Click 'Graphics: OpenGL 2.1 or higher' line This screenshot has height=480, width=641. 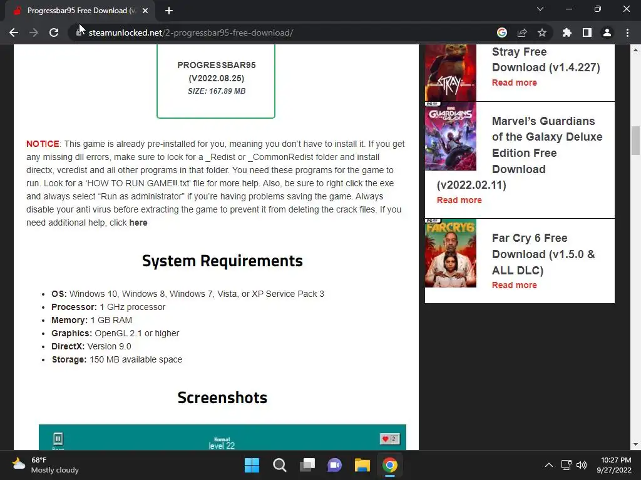115,333
